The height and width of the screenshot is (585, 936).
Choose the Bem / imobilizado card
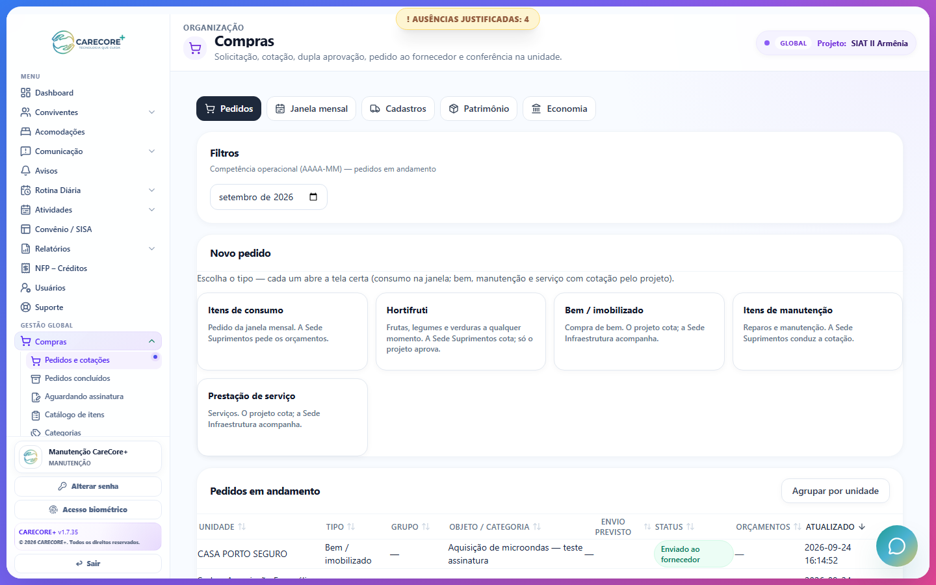point(639,331)
